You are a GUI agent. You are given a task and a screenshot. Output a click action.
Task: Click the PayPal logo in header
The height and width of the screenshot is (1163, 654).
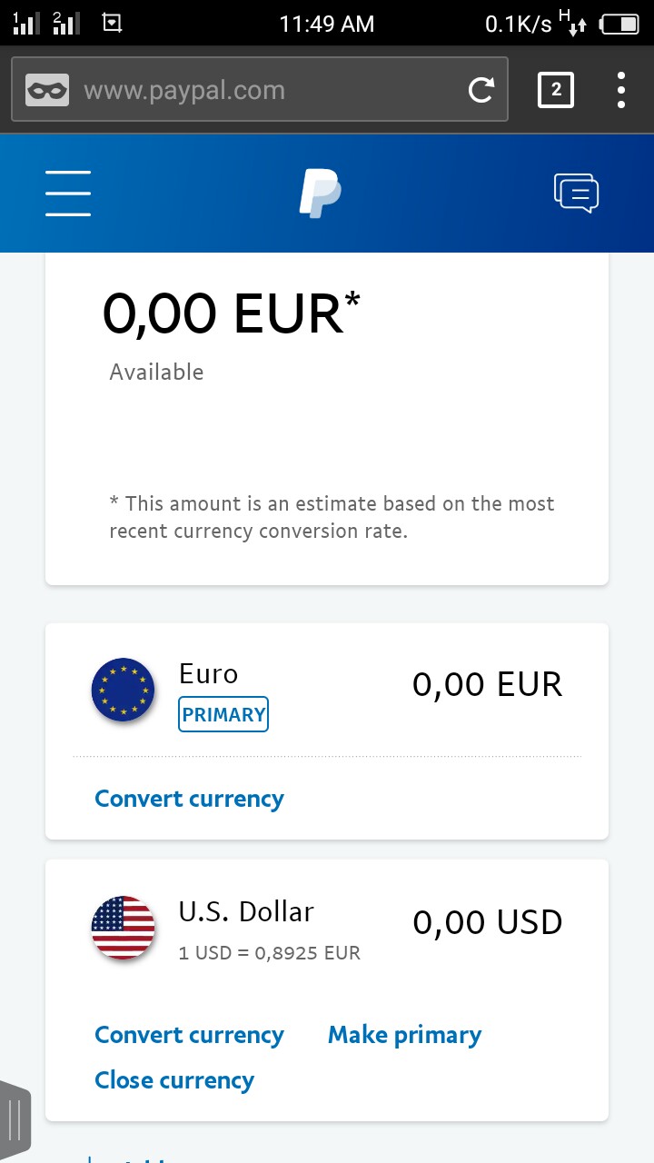point(320,194)
